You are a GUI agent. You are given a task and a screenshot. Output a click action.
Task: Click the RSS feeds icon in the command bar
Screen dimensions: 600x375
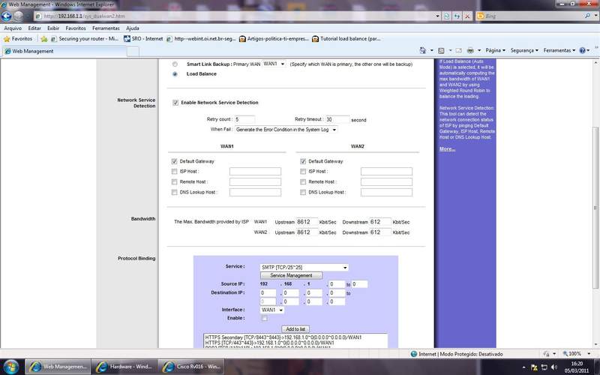(x=441, y=50)
